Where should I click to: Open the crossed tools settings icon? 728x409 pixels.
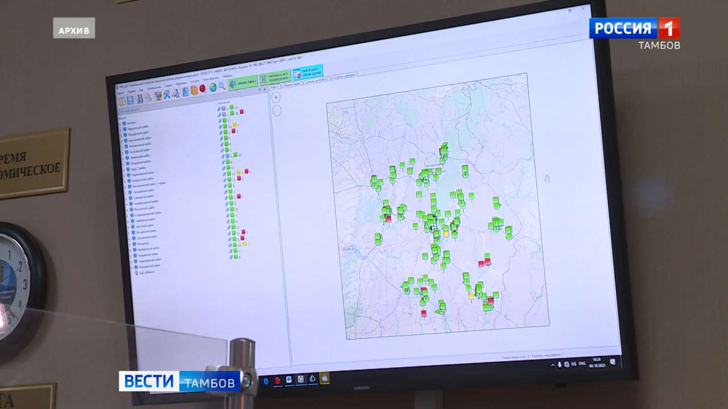pyautogui.click(x=167, y=94)
